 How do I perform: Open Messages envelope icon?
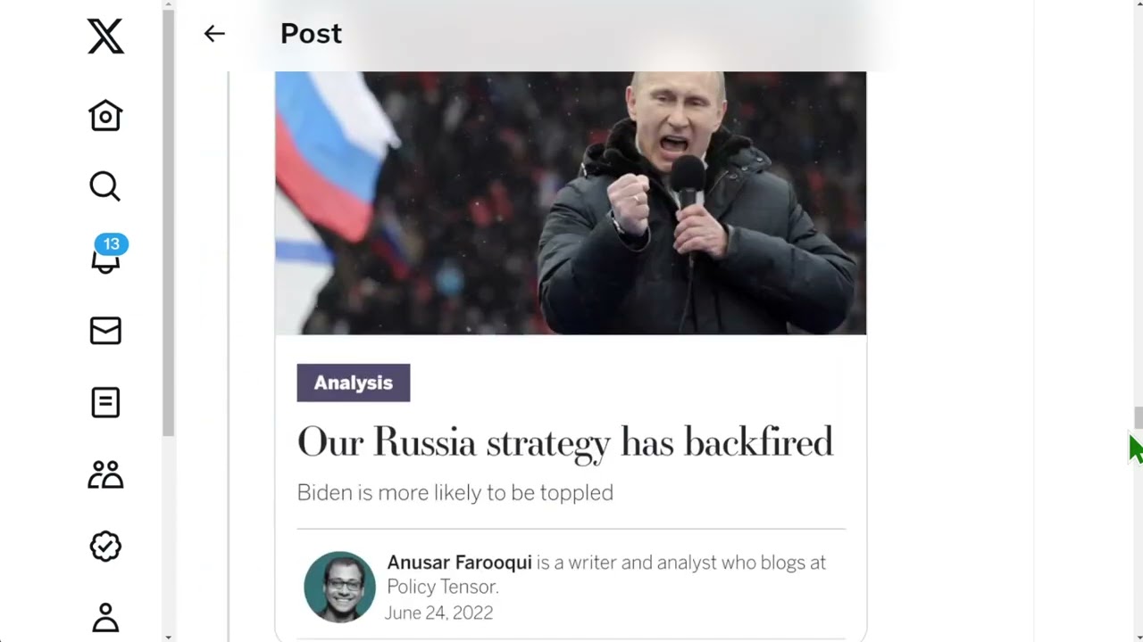point(105,331)
